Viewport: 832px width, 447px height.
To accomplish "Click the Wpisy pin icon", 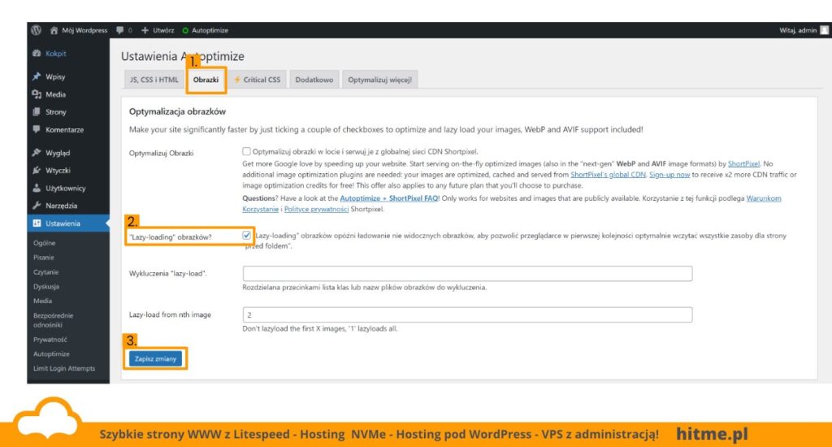I will [x=37, y=76].
